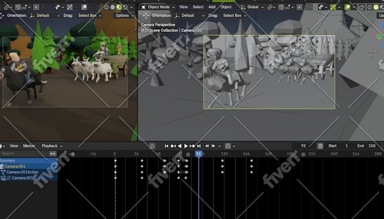Click the Start frame field
This screenshot has width=384, height=219.
point(338,146)
